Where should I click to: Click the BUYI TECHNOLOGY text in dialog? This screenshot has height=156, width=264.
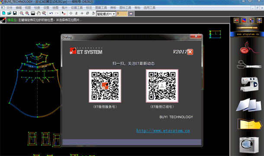point(176,117)
